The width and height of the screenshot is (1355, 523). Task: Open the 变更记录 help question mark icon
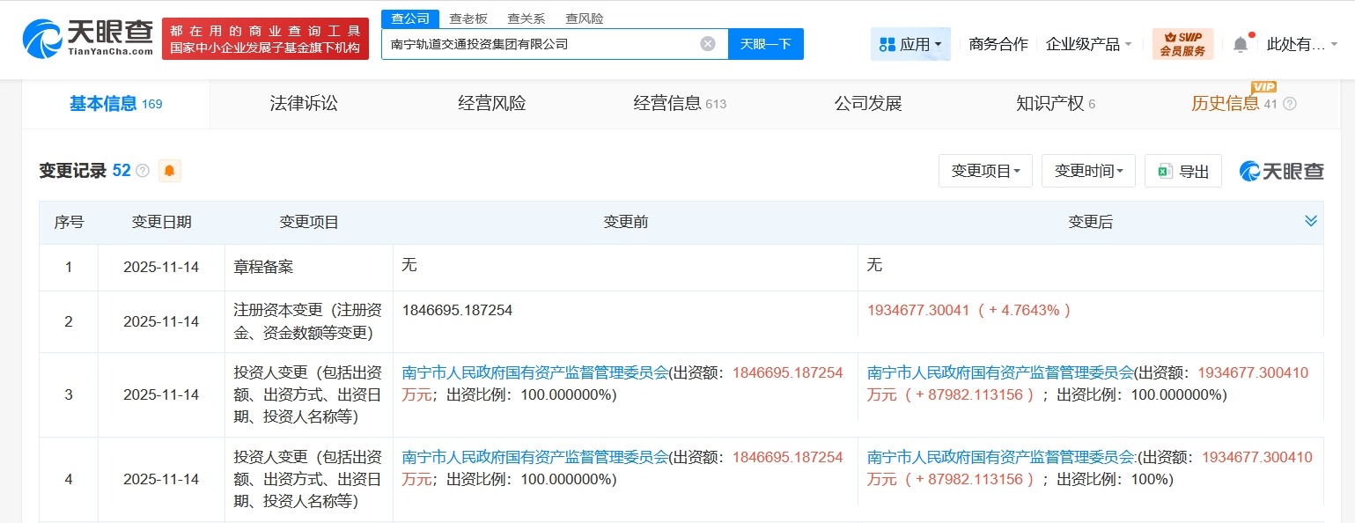point(143,170)
